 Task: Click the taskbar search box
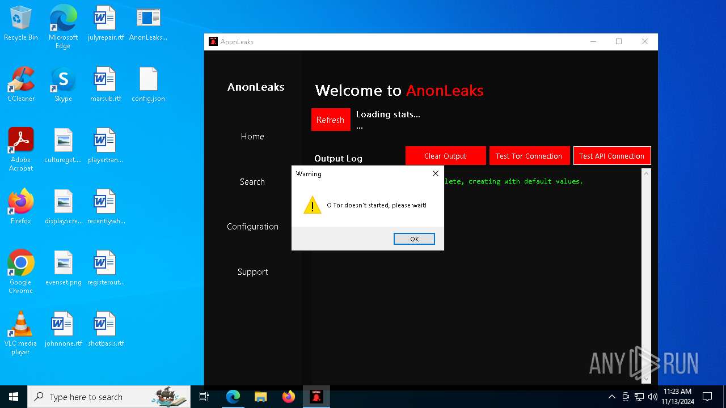[109, 397]
